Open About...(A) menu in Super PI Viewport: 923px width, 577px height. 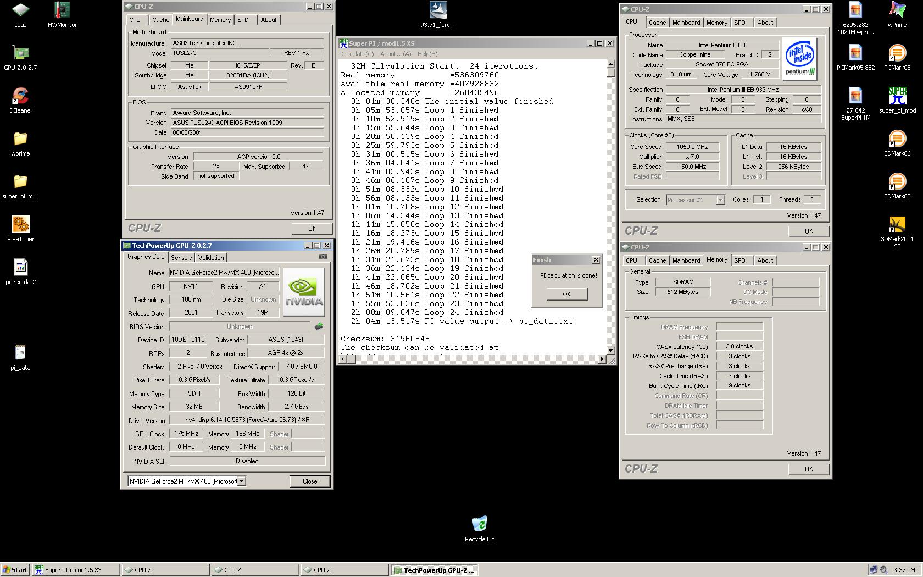coord(396,54)
